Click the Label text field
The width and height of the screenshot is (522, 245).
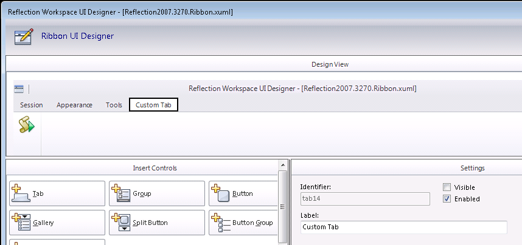click(x=403, y=227)
